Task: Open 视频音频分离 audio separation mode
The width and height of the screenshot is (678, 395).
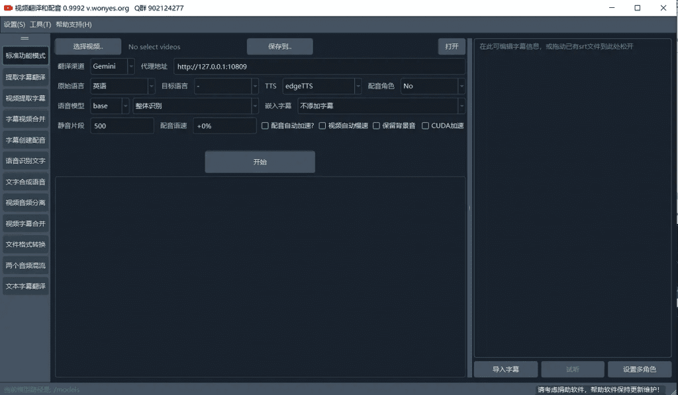Action: point(25,202)
